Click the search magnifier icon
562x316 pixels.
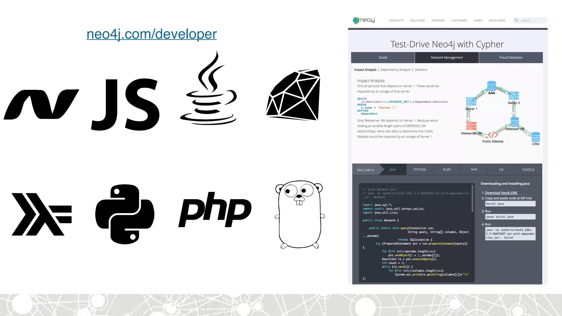coord(516,20)
